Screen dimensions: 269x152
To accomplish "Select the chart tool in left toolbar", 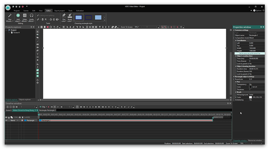I will (38, 64).
